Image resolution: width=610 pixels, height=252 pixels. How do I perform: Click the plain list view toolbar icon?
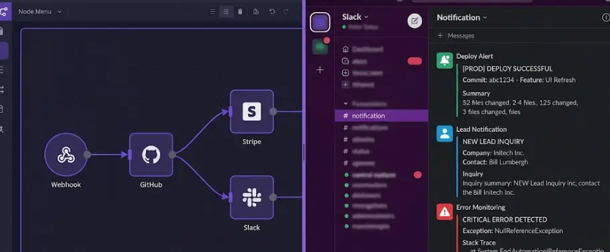point(212,12)
